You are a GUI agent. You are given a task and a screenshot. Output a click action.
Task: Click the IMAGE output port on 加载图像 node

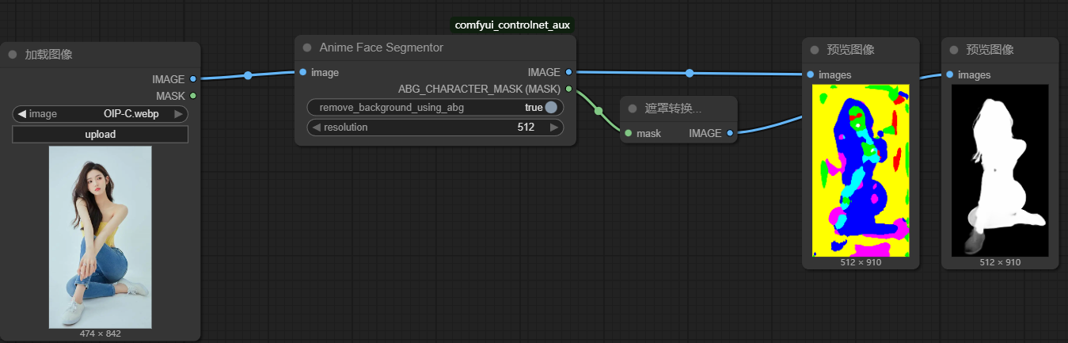[193, 79]
